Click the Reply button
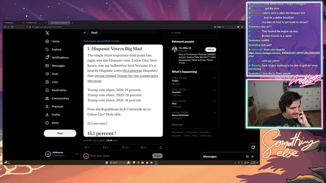The height and width of the screenshot is (183, 326). click(157, 156)
